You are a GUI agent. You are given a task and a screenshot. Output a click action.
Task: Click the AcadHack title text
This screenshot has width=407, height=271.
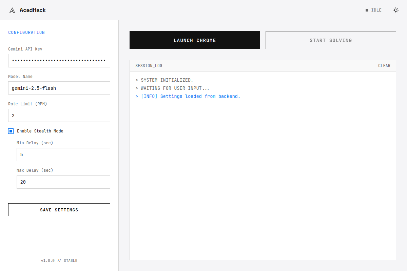pyautogui.click(x=33, y=10)
